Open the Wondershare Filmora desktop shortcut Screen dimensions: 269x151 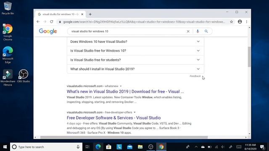tap(8, 78)
